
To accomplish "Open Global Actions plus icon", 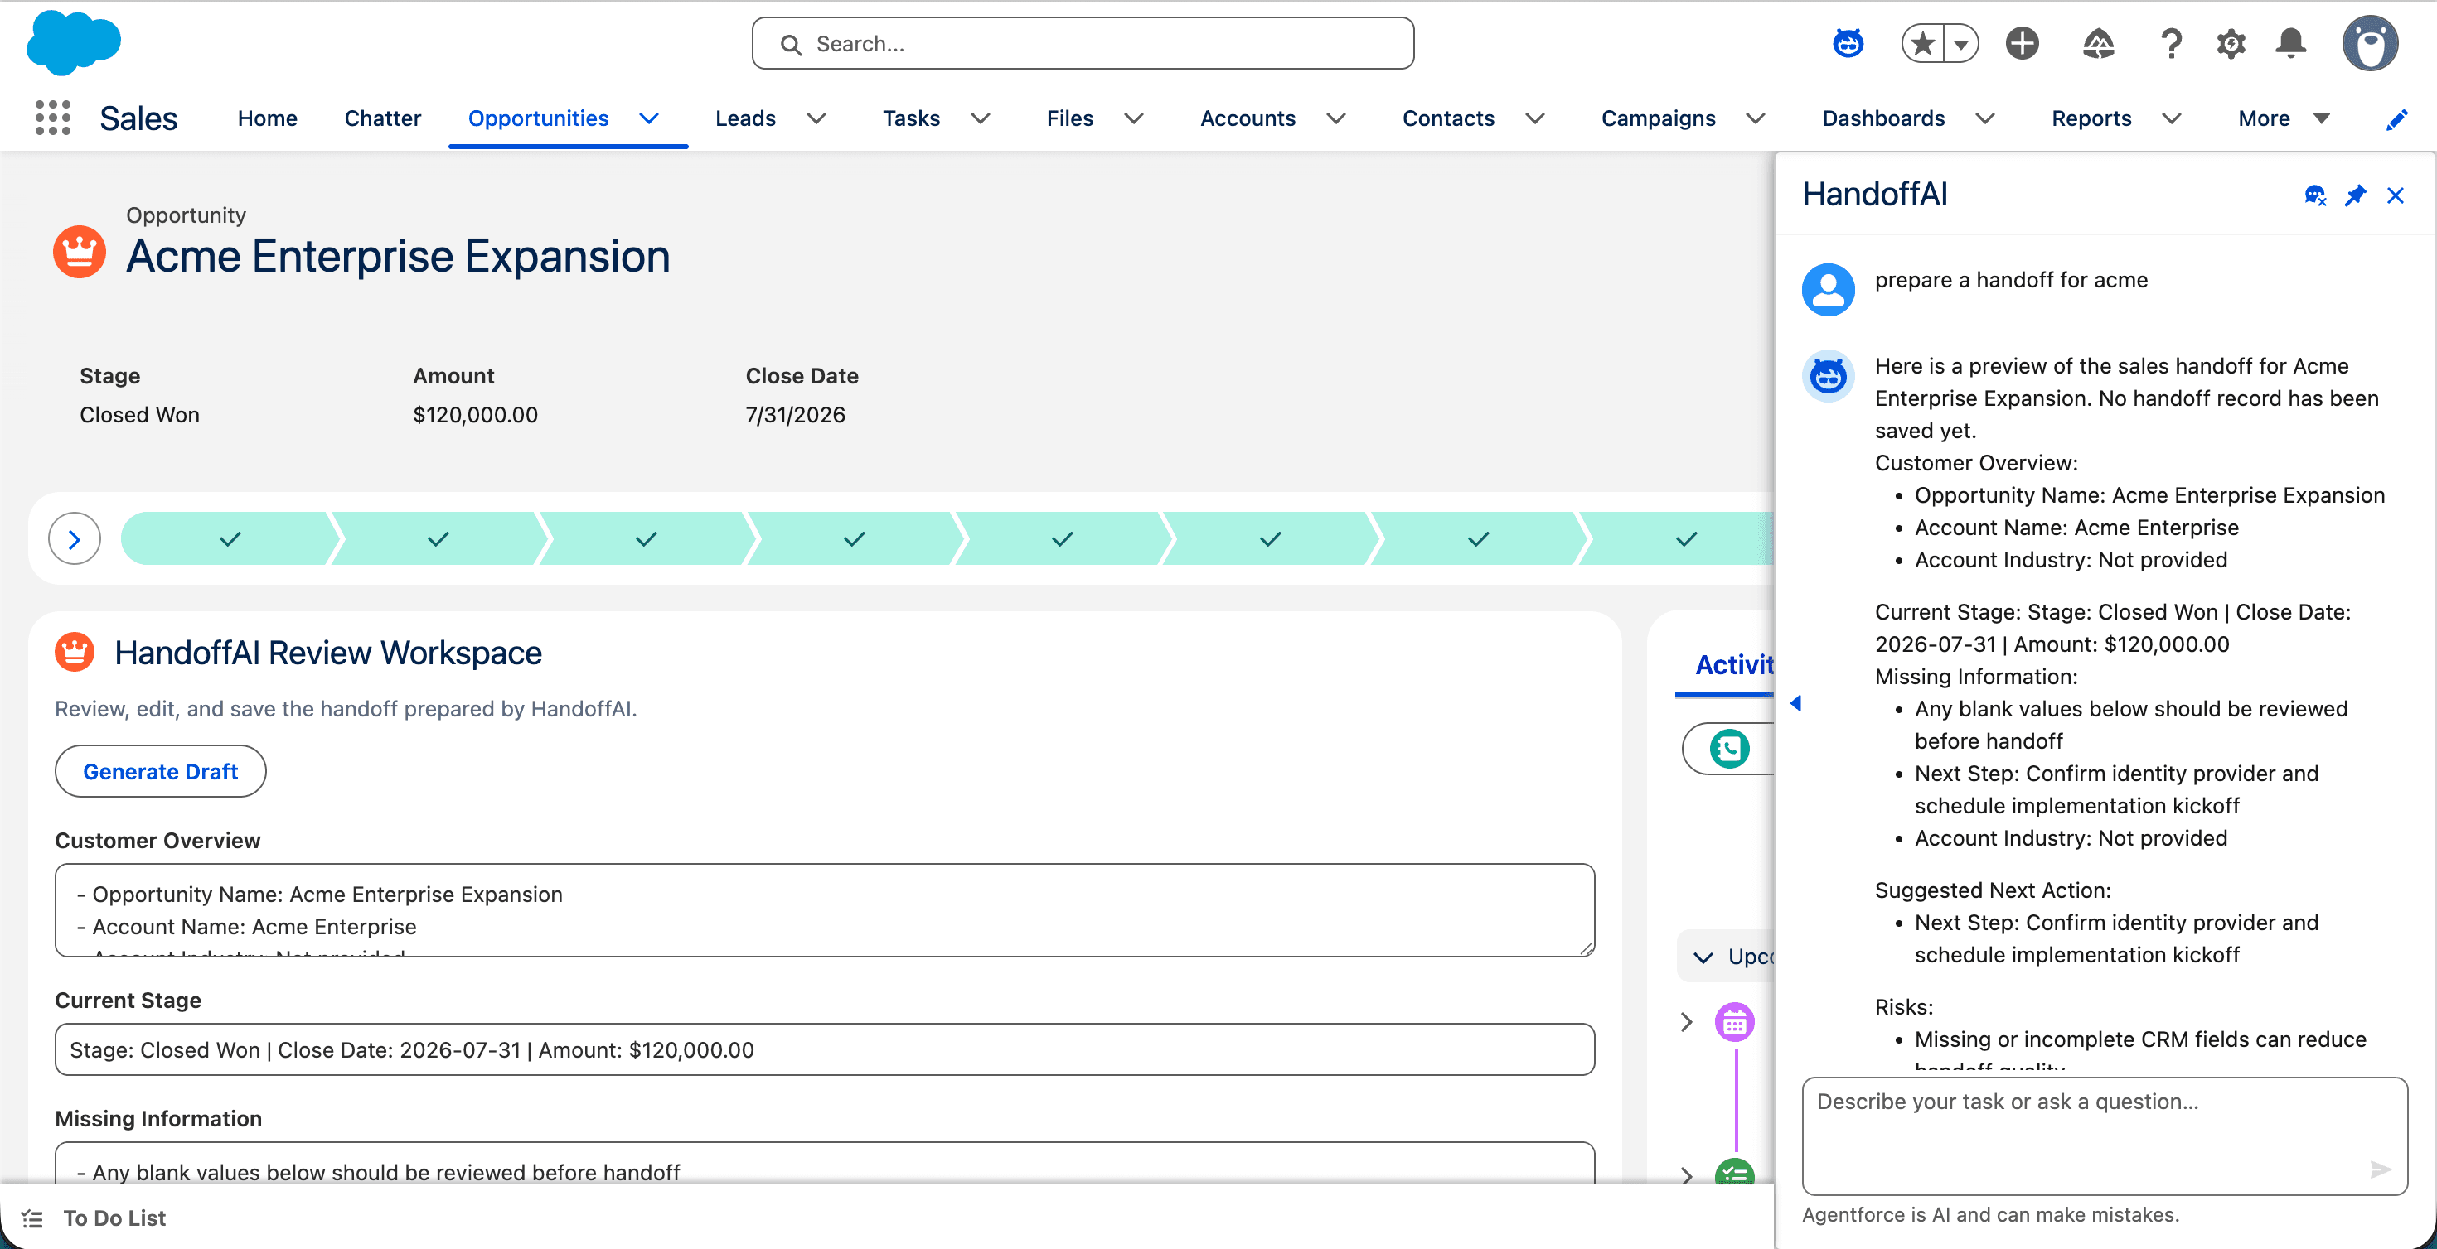I will 2022,44.
